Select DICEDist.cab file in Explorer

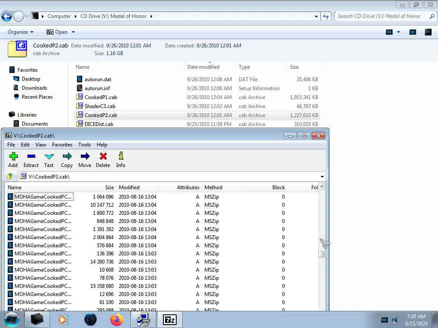coord(197,124)
